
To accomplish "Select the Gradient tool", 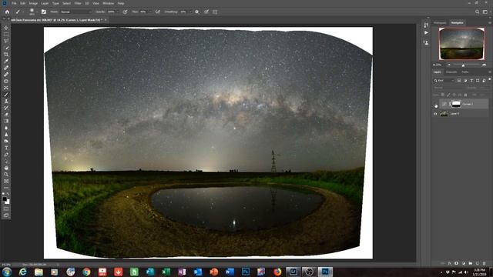I will tap(6, 122).
